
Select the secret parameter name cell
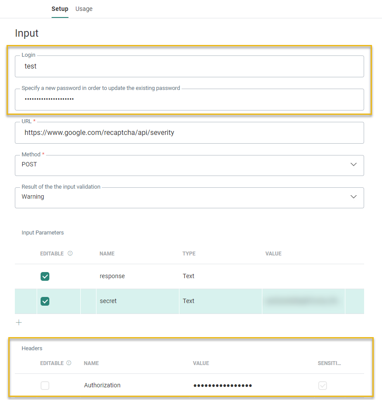click(x=108, y=301)
